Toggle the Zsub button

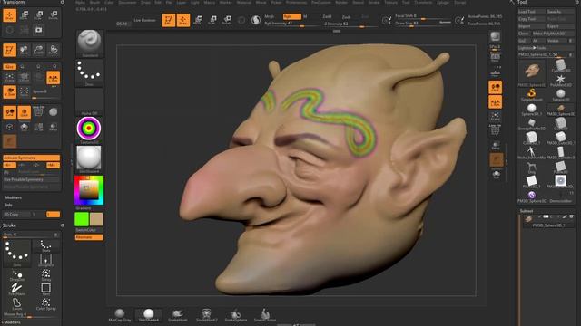[347, 17]
